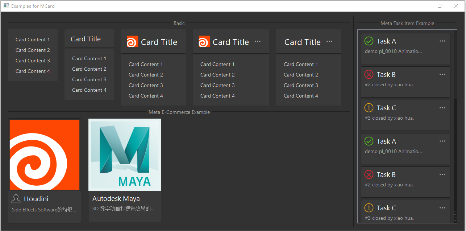Click the Side Effects Software description text

(x=44, y=210)
